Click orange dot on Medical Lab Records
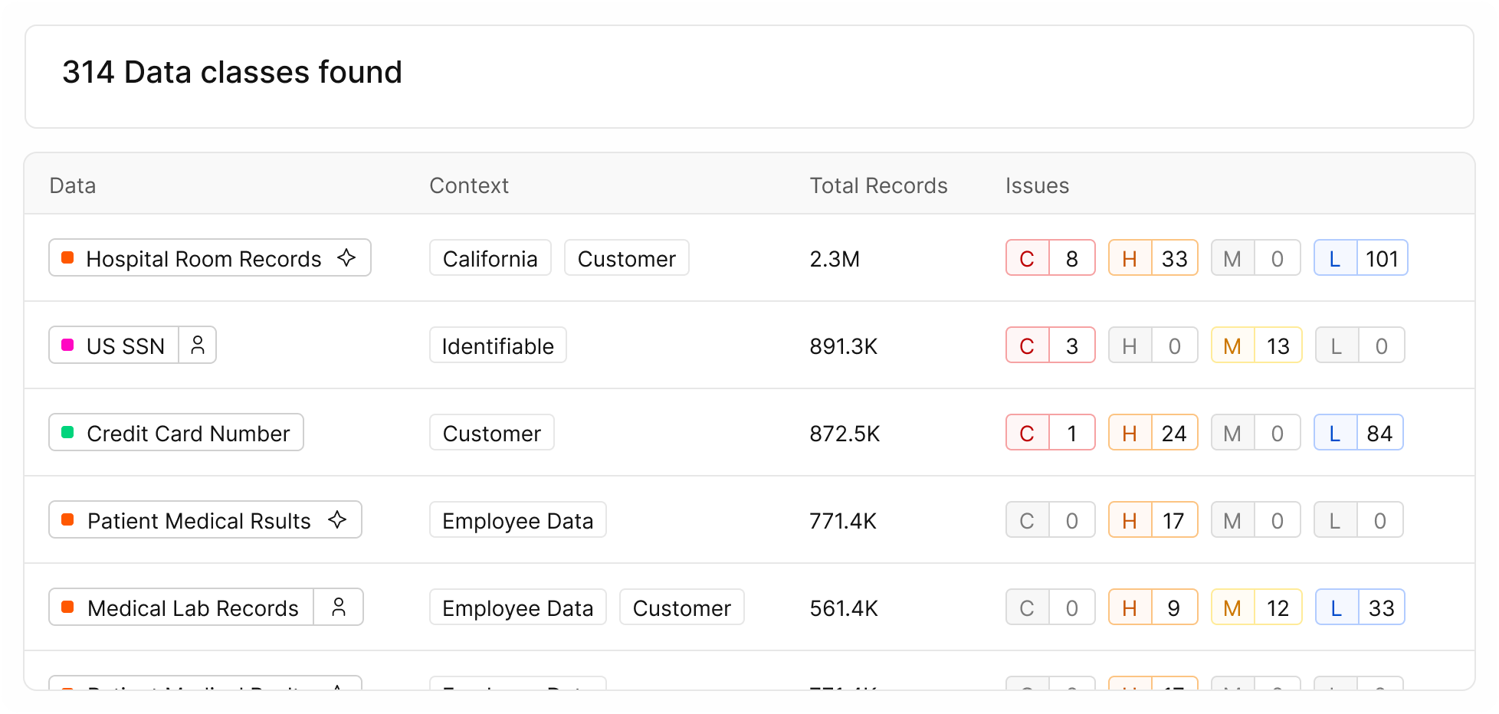The image size is (1499, 714). 67,608
